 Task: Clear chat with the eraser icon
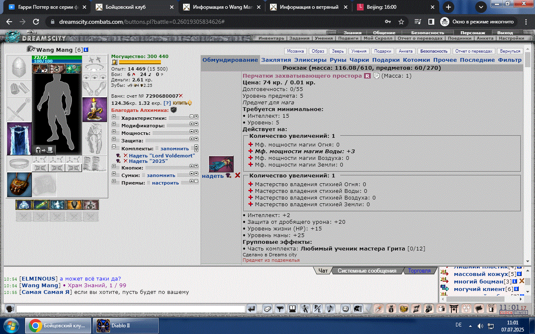pos(267,309)
